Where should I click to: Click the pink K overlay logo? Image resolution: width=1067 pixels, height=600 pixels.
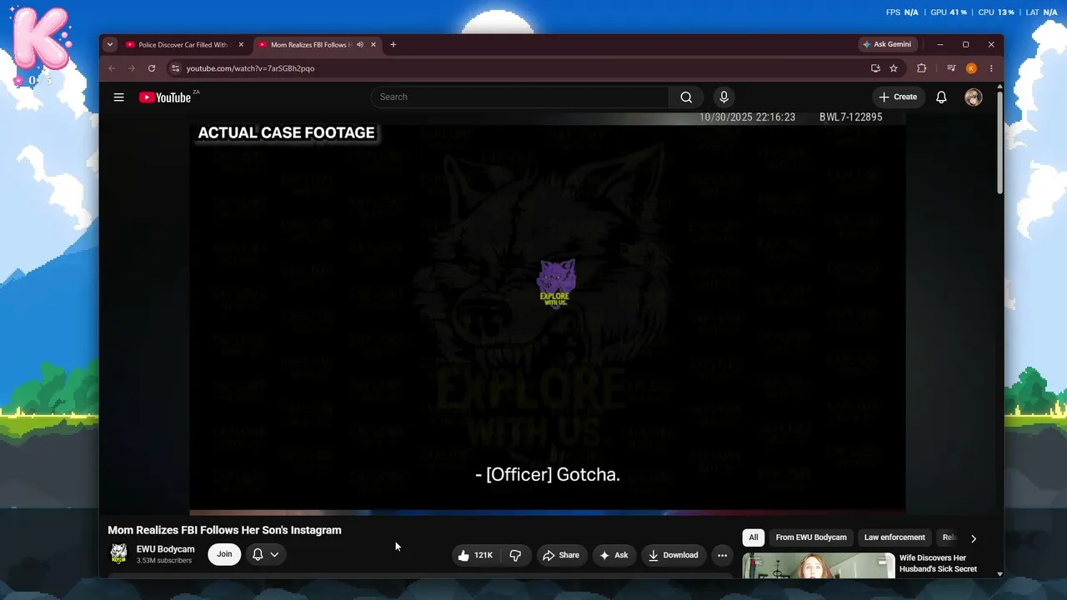[41, 40]
